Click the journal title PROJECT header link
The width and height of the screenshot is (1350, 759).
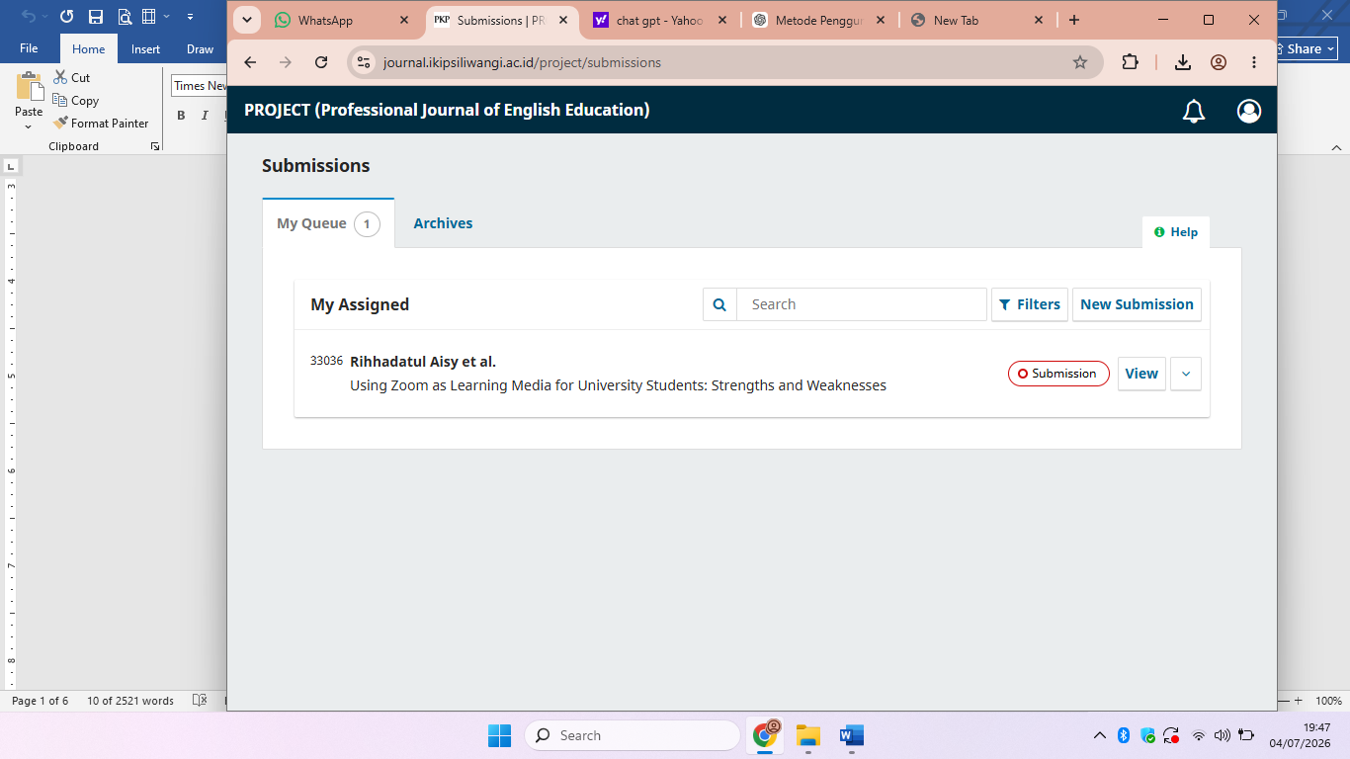[447, 110]
